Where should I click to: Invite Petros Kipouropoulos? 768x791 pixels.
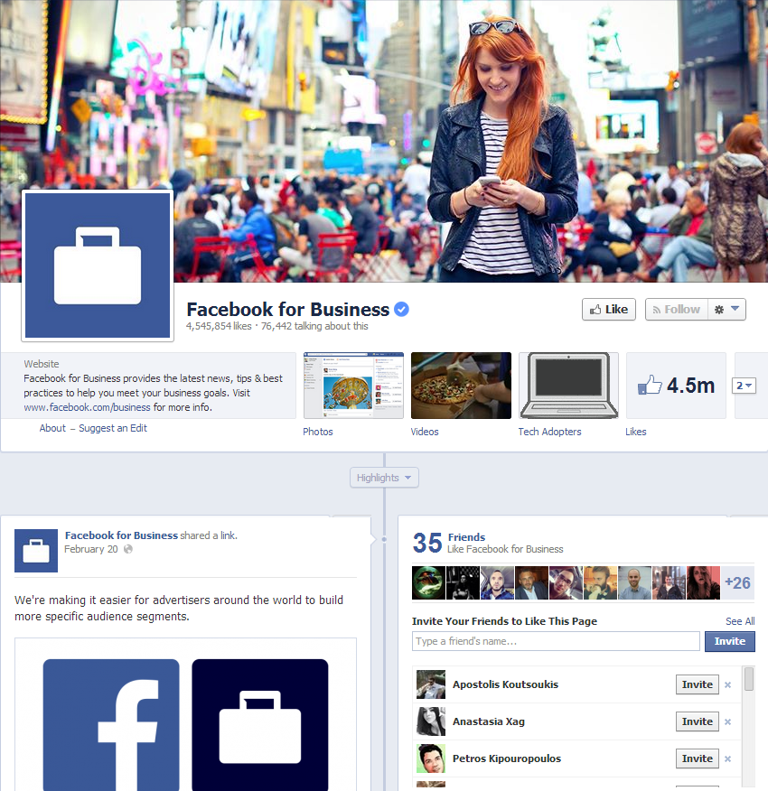pyautogui.click(x=698, y=758)
